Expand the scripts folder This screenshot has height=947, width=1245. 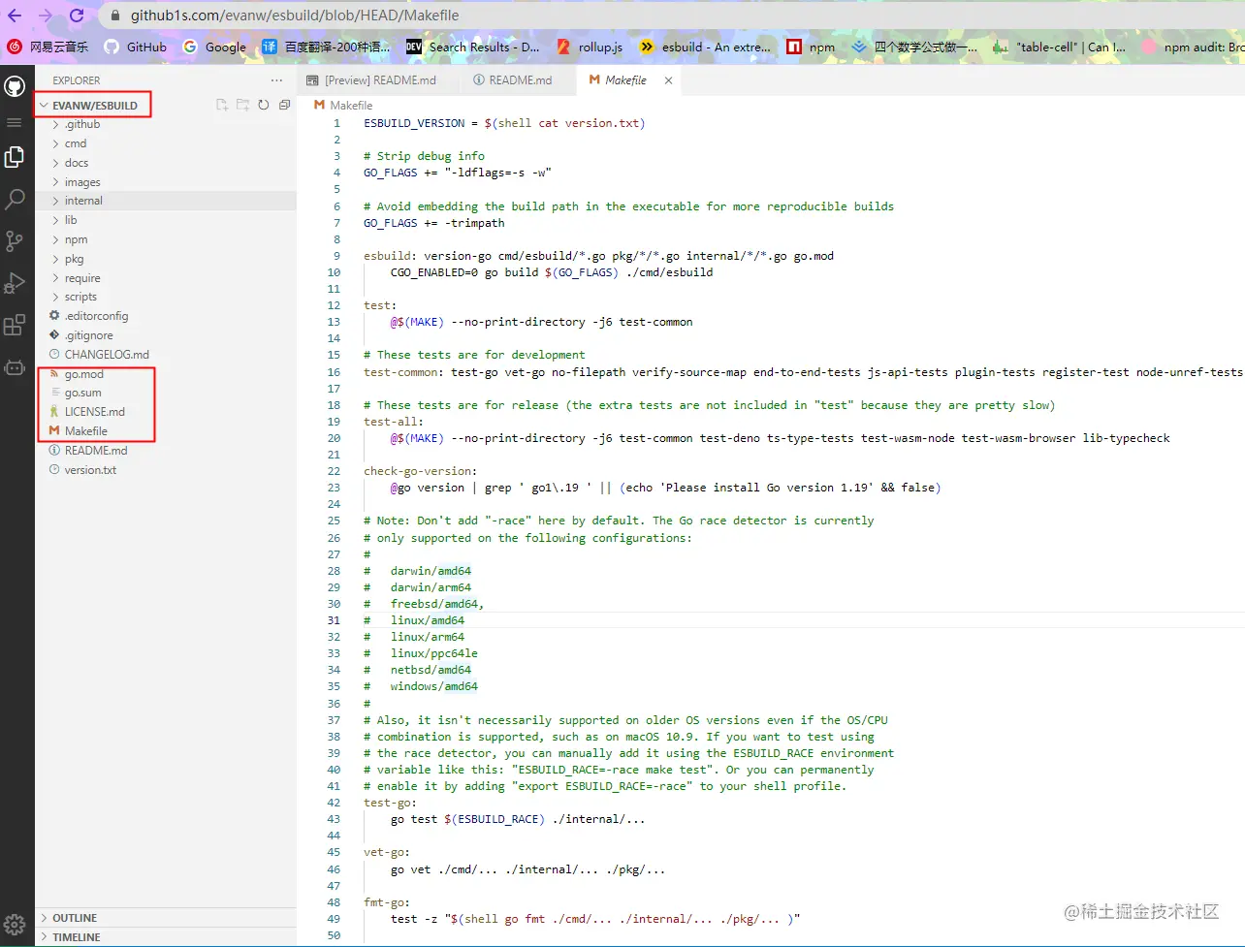tap(80, 297)
